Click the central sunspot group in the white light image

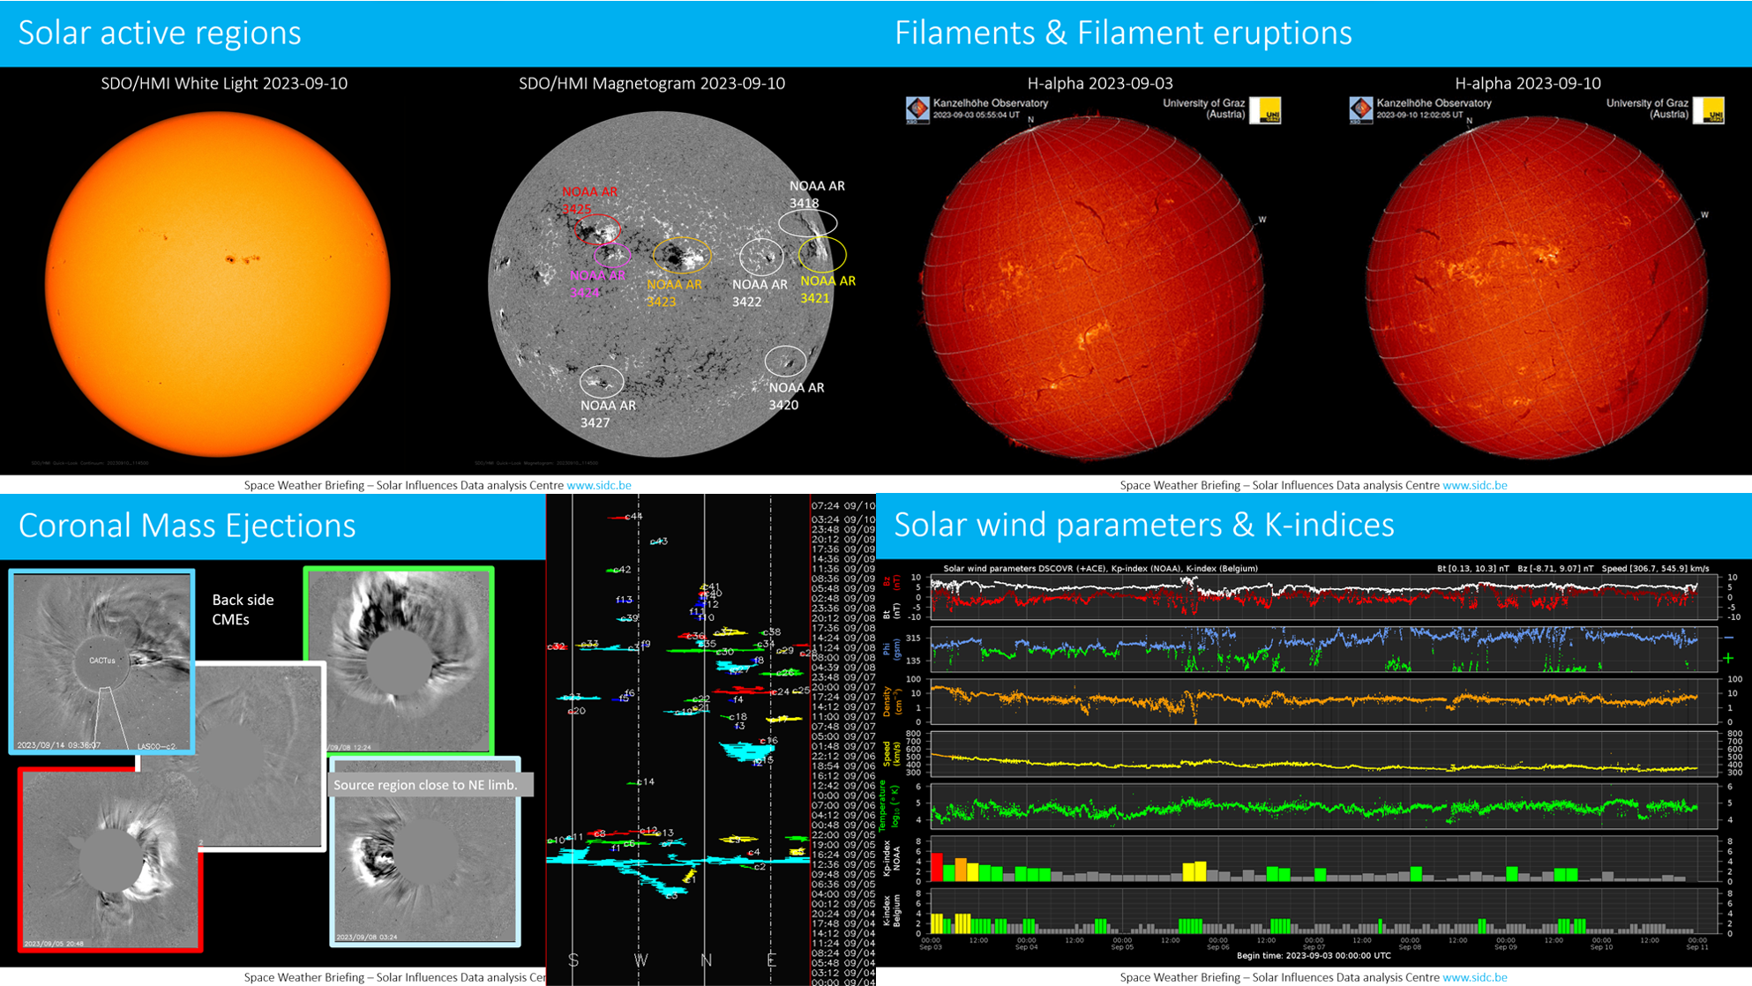(241, 259)
